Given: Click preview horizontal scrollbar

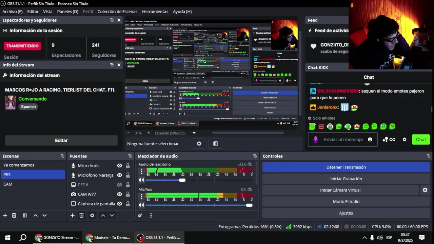Looking at the screenshot, I should pyautogui.click(x=248, y=133).
